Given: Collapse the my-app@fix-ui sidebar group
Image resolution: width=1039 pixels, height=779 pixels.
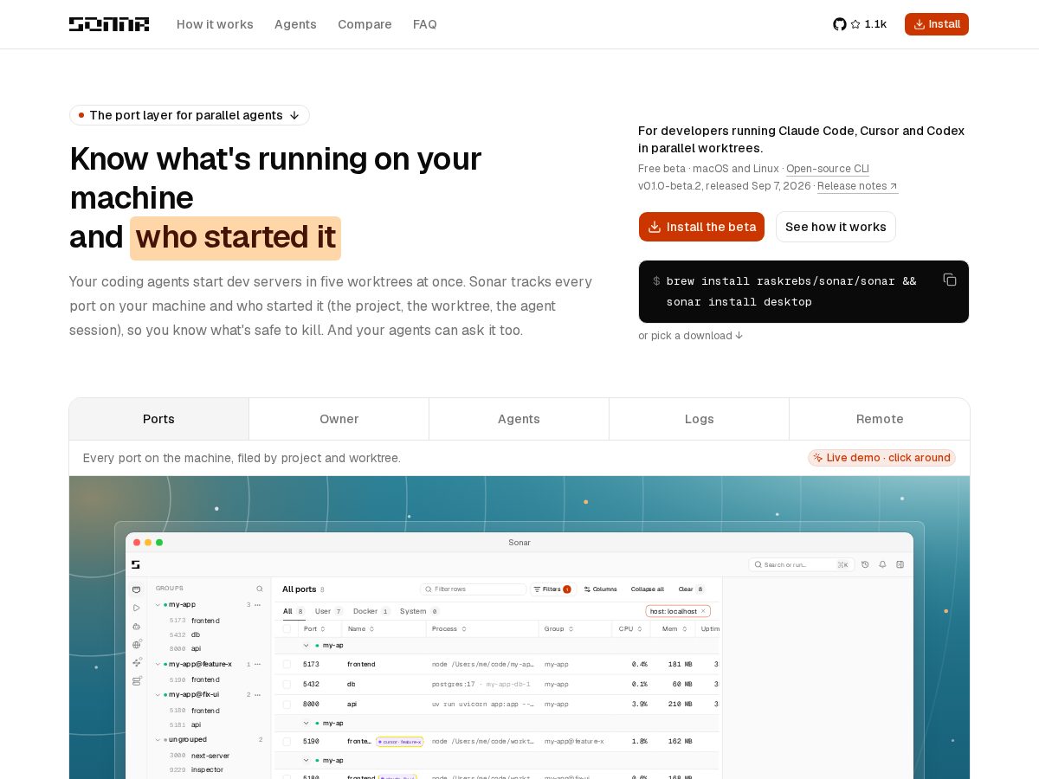Looking at the screenshot, I should (158, 694).
